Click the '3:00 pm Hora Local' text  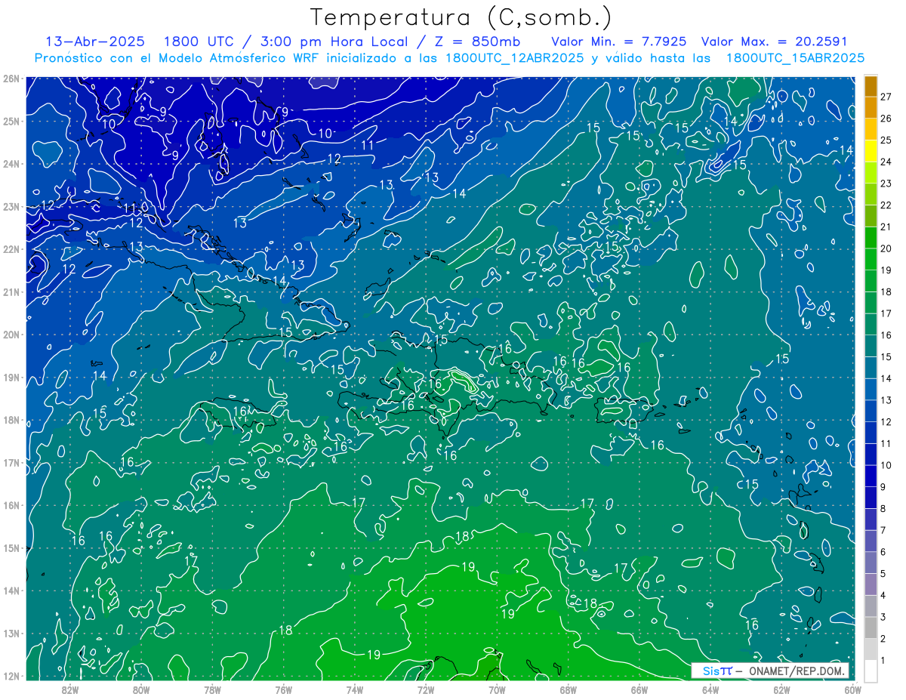[334, 42]
